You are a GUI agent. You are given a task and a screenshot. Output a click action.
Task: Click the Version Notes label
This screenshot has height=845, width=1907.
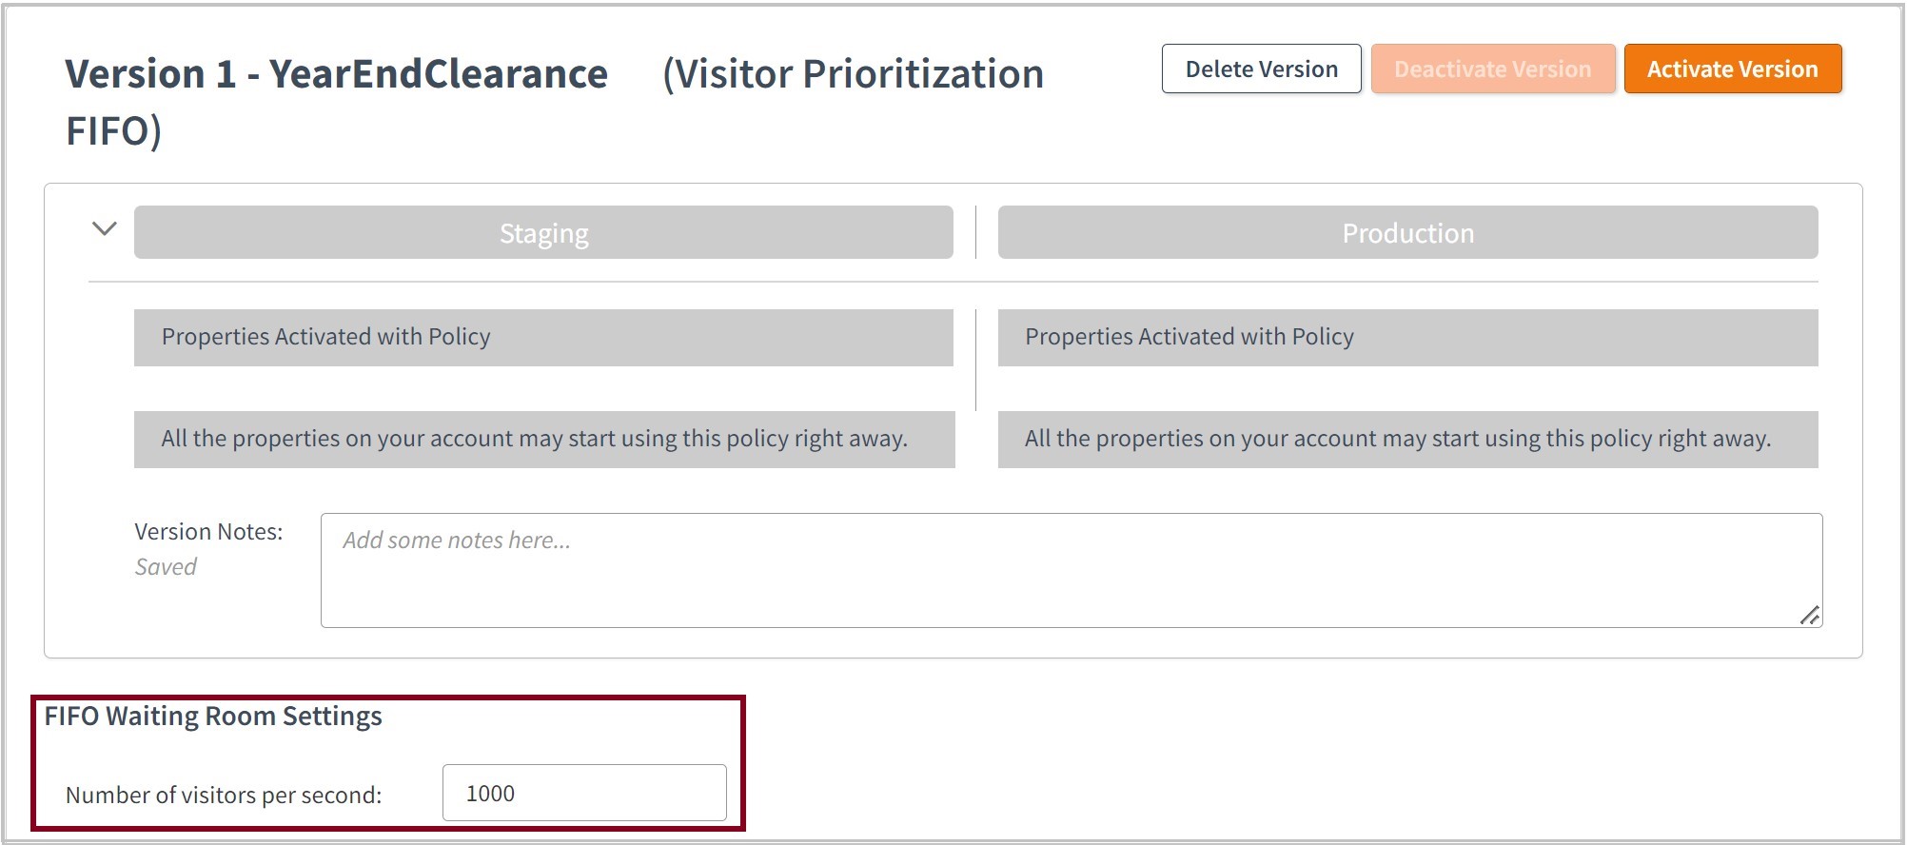(208, 532)
